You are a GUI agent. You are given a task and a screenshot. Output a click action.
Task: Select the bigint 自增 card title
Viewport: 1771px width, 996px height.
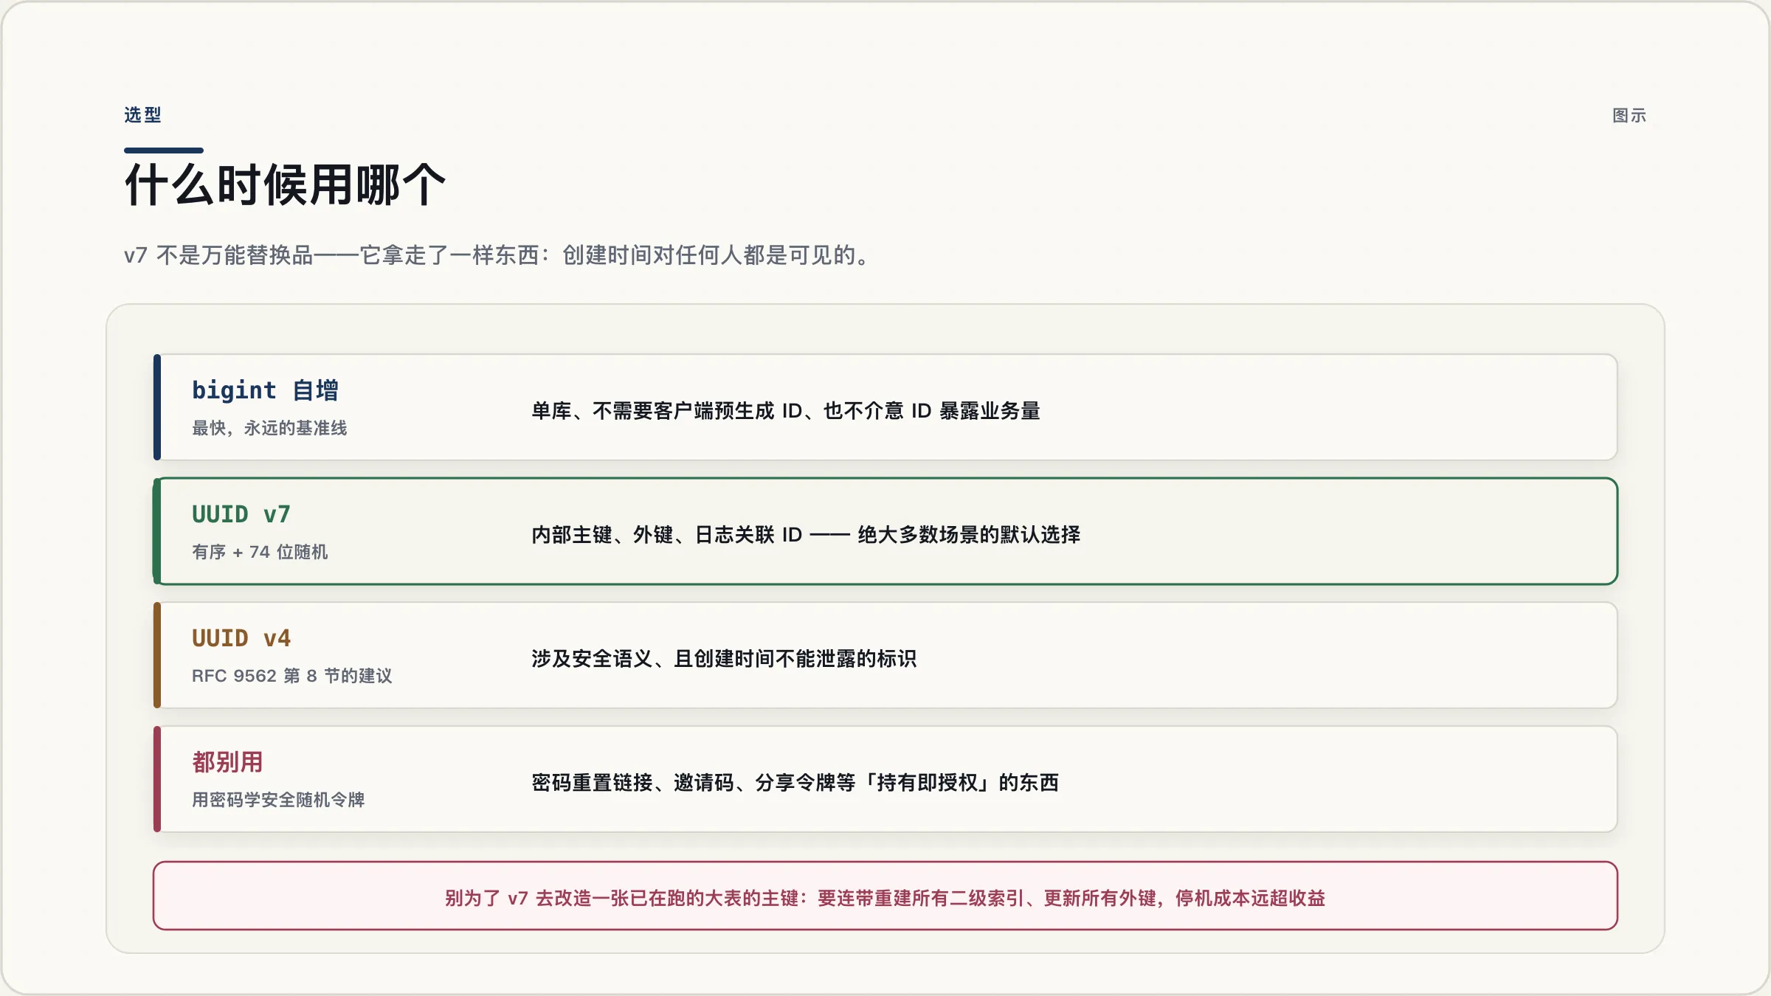point(265,390)
